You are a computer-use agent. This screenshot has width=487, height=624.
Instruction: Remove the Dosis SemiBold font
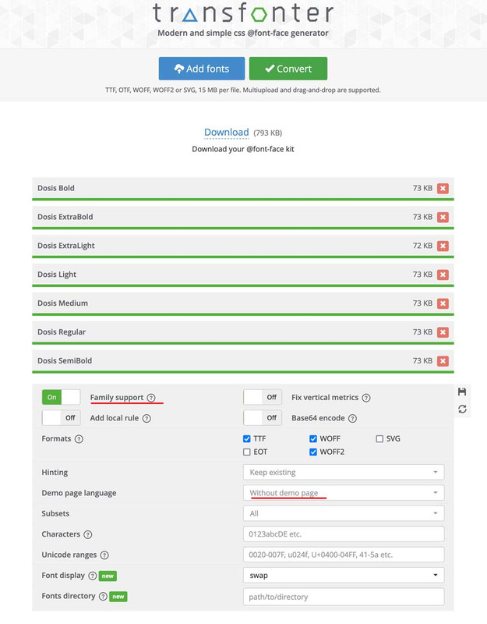(x=443, y=360)
